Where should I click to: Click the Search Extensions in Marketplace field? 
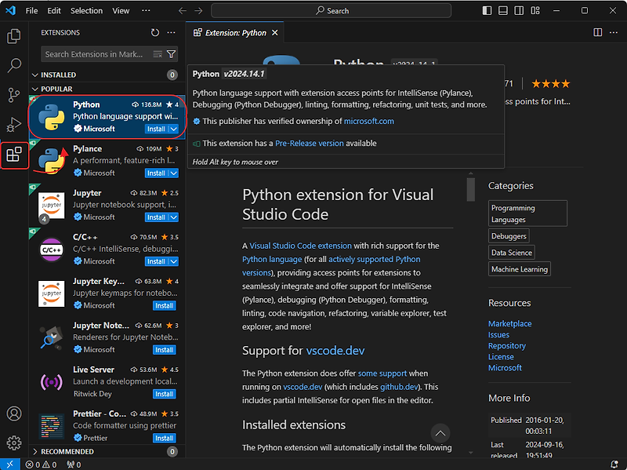coord(94,54)
